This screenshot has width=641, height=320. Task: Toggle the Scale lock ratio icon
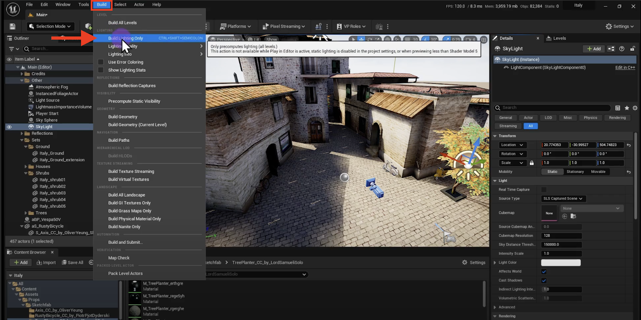pyautogui.click(x=532, y=163)
